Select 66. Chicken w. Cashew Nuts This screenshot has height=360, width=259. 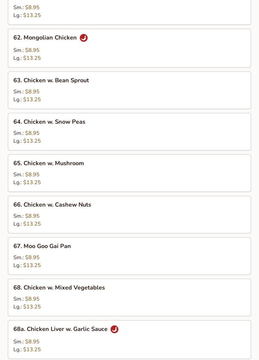[x=52, y=205]
